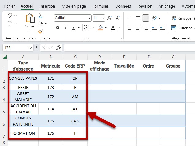
Task: Click the Increase Indent icon
Action: click(x=163, y=28)
